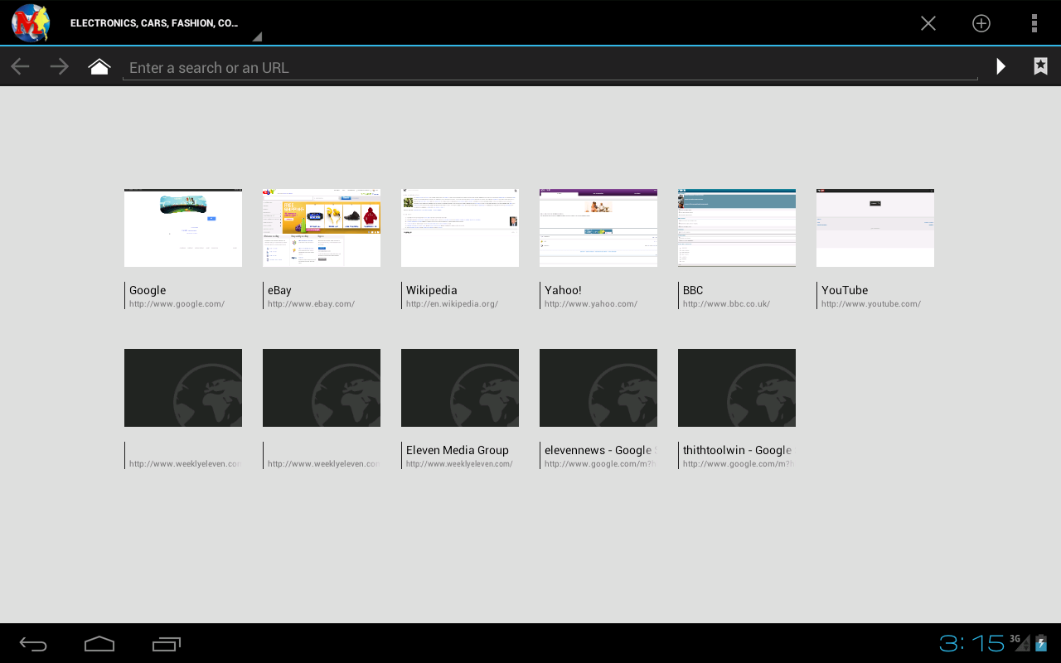Click the "Yahoo!" bookmark title

pos(563,290)
